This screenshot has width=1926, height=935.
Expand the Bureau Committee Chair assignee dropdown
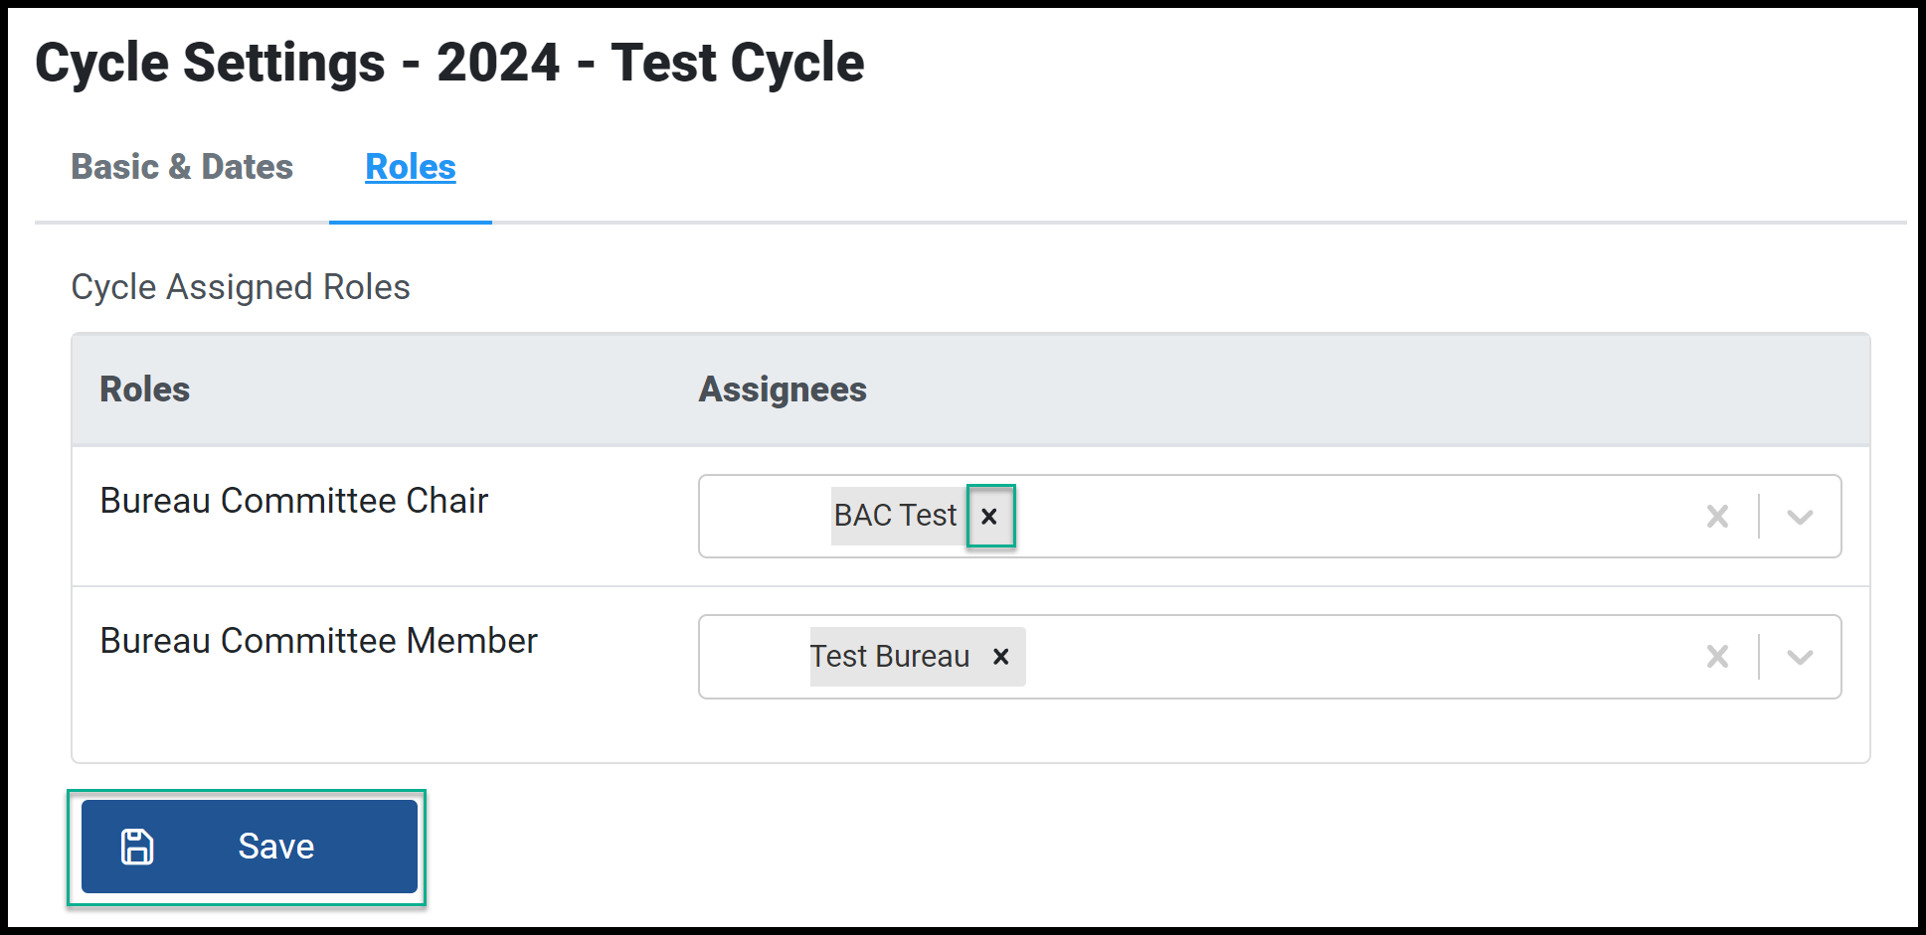click(x=1800, y=517)
